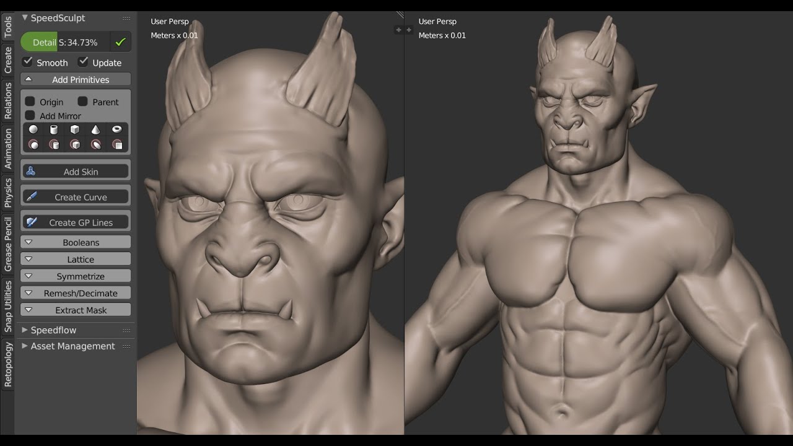Add flat square with pink ring icon
The height and width of the screenshot is (446, 793).
pos(117,144)
